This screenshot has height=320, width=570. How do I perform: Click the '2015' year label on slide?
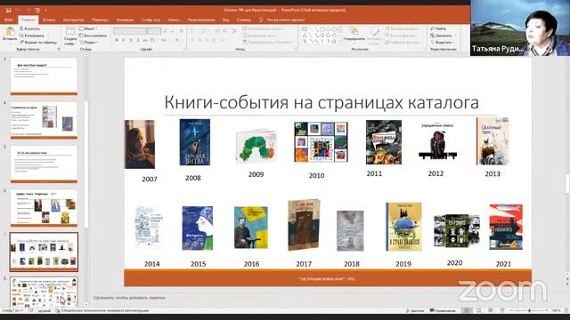coord(198,264)
